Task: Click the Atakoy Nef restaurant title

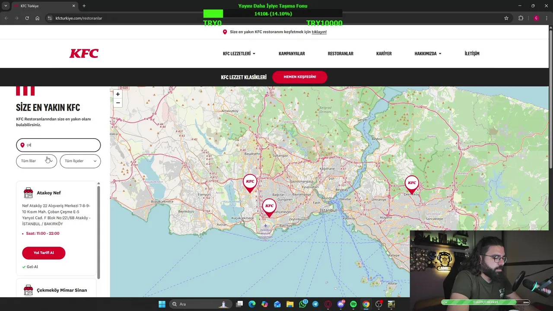Action: click(49, 193)
